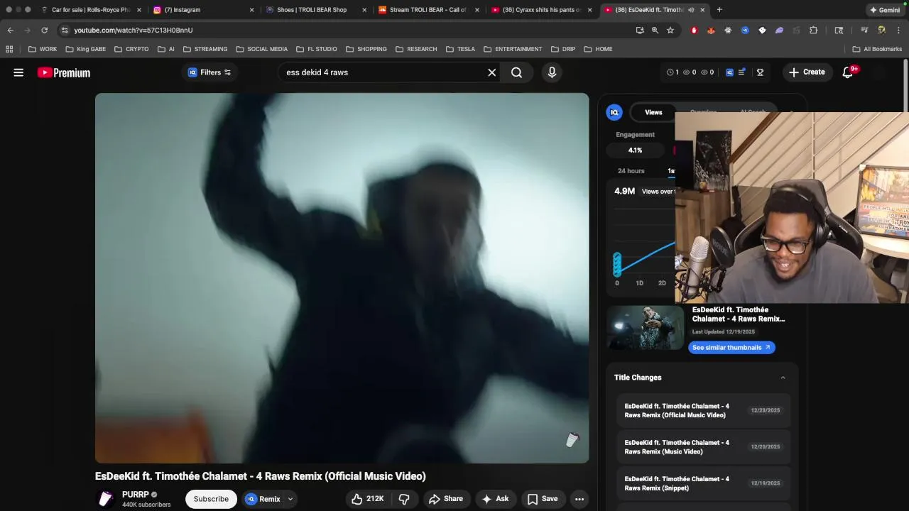Open Chrome profile avatar
This screenshot has width=909, height=511.
tap(881, 31)
